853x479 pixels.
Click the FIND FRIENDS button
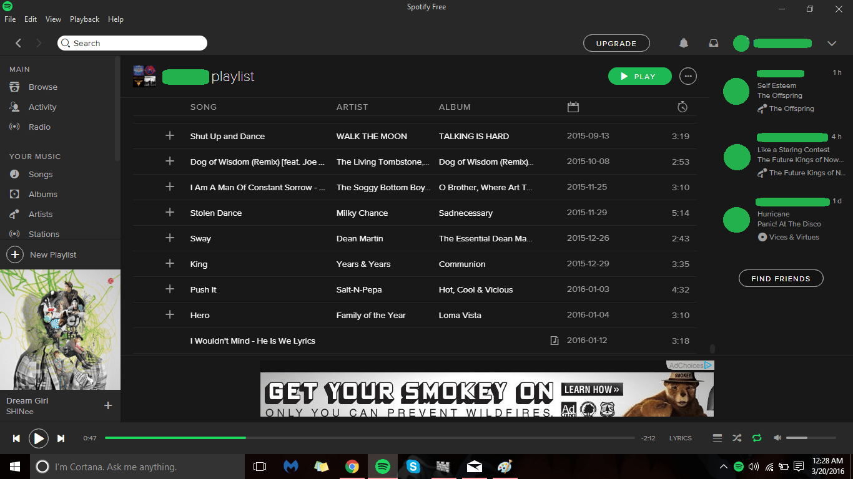pos(781,278)
